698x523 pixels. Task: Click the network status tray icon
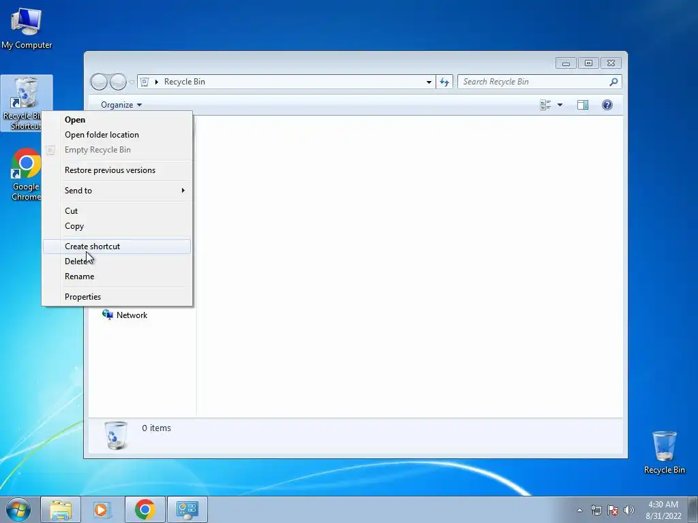596,510
